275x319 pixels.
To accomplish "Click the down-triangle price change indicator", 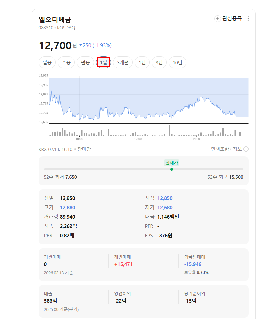I will tap(81, 45).
